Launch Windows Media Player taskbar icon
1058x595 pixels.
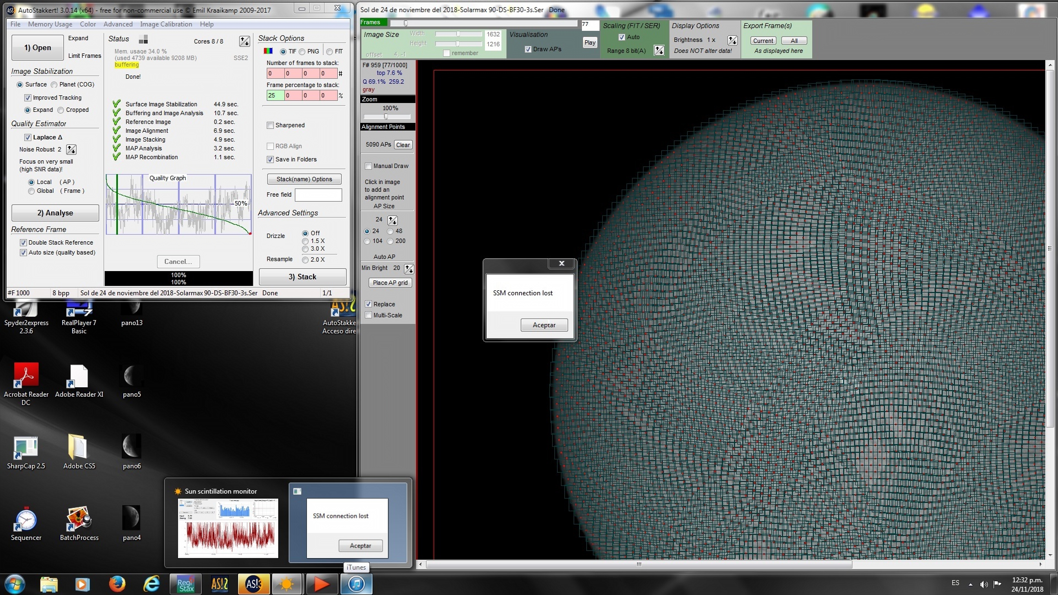coord(82,584)
